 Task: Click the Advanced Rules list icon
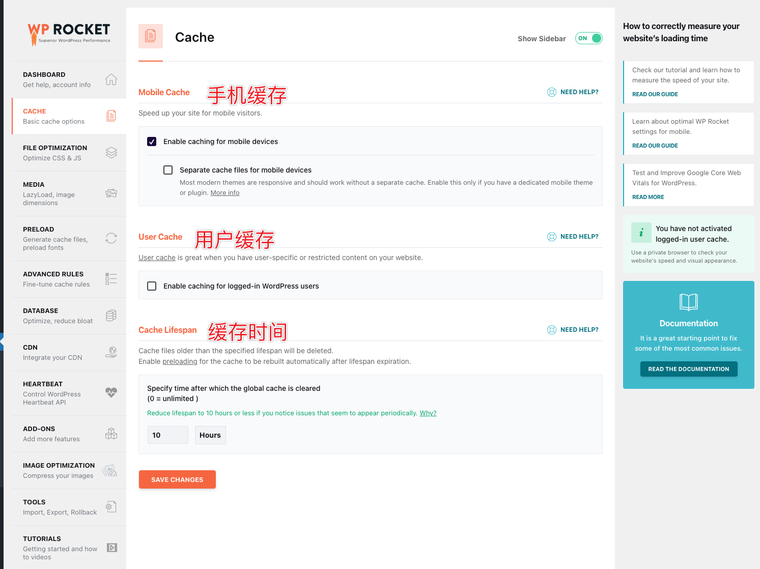(111, 279)
